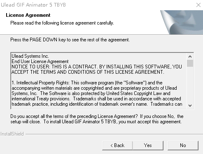
Task: Go to previous step with Back button
Action: click(x=117, y=145)
